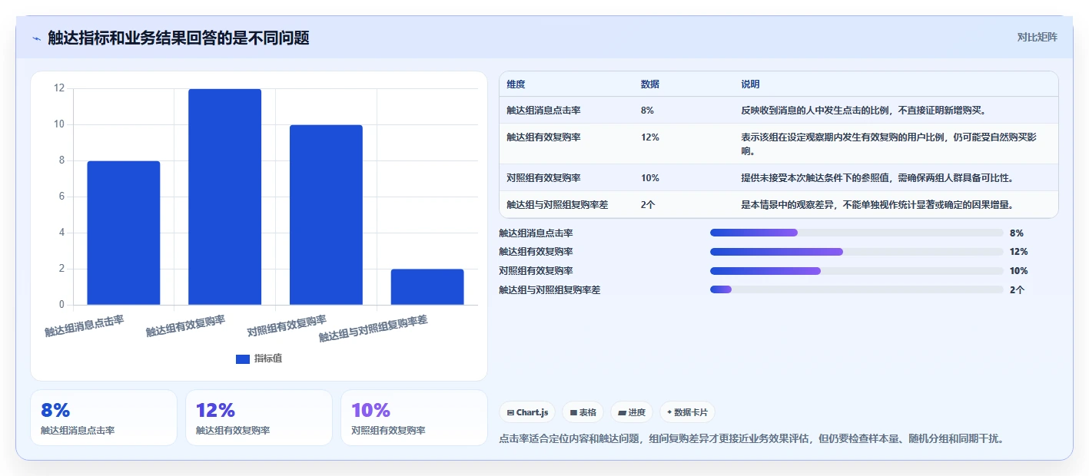Click the 8% value in the table
The height and width of the screenshot is (476, 1089).
tap(647, 111)
